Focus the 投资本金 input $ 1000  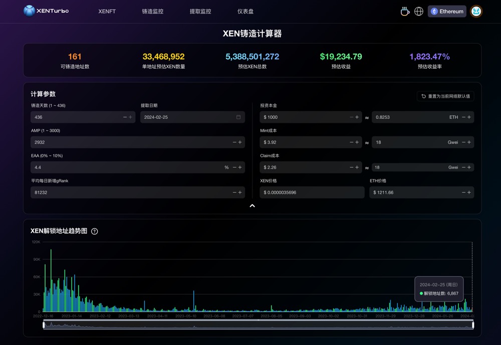point(311,117)
